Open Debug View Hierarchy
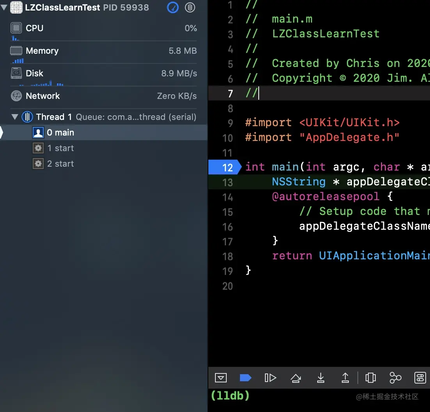430x412 pixels. click(370, 378)
